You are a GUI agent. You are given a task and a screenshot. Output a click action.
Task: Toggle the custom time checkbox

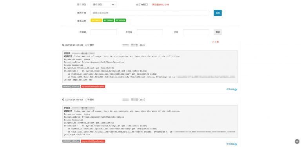coord(147,5)
